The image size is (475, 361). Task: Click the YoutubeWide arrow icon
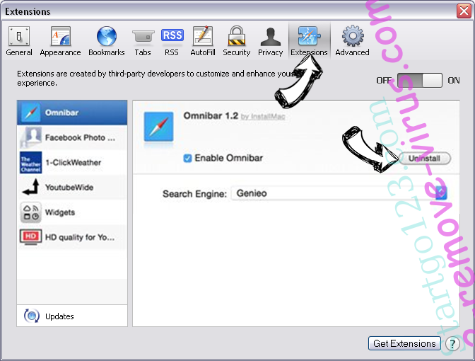pyautogui.click(x=30, y=187)
